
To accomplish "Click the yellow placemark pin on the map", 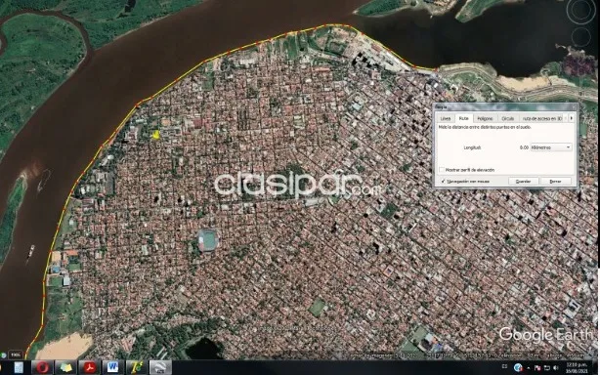I will point(155,135).
